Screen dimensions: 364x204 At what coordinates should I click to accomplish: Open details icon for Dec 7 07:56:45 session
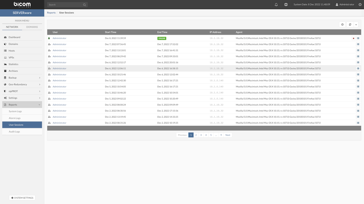pos(358,44)
